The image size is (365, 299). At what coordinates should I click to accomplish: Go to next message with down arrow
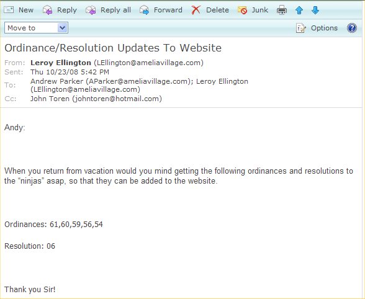click(315, 10)
